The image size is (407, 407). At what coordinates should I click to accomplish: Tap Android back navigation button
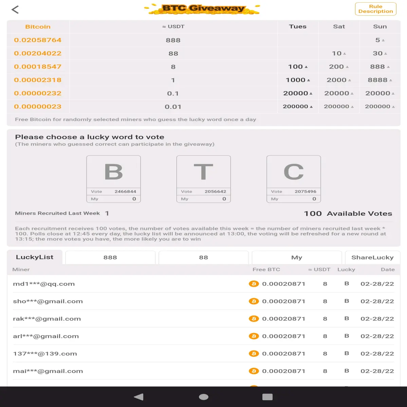(138, 397)
